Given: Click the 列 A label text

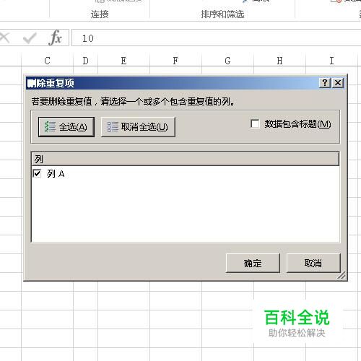Looking at the screenshot, I should pyautogui.click(x=56, y=173).
